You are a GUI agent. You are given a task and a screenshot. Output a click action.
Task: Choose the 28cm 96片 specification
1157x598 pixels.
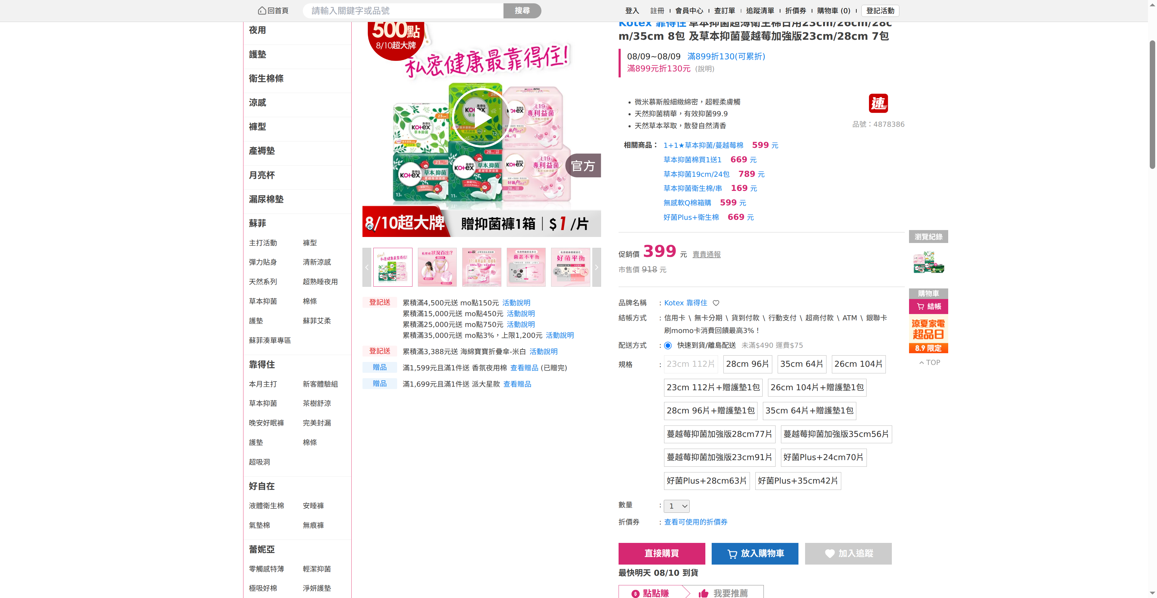pyautogui.click(x=747, y=364)
